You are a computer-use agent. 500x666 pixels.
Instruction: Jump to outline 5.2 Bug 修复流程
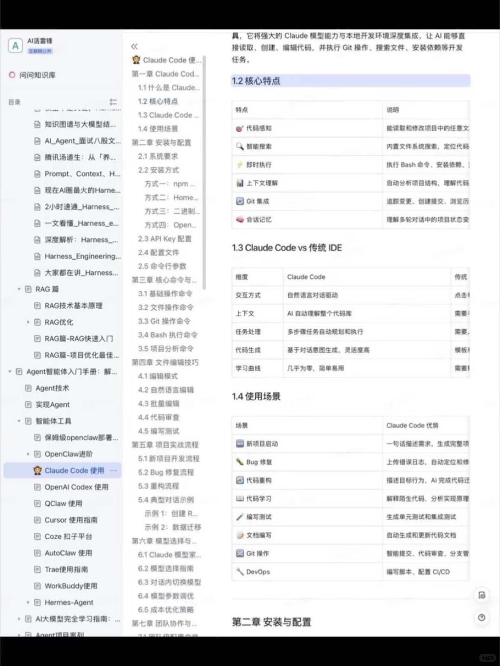[166, 472]
